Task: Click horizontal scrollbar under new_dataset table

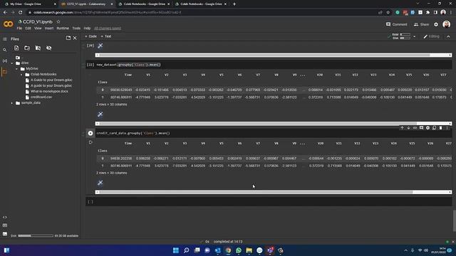Action: pyautogui.click(x=274, y=124)
